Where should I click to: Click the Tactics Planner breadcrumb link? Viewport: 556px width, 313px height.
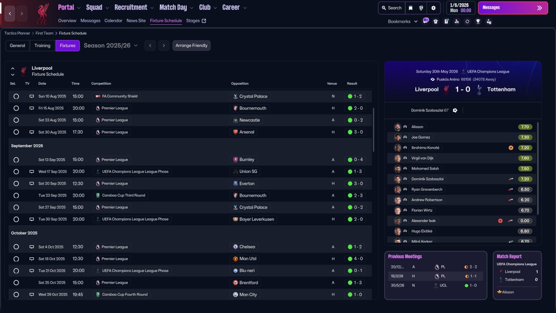(x=17, y=33)
